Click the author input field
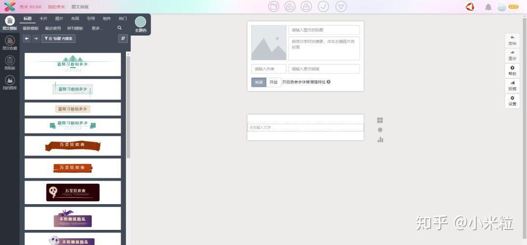The width and height of the screenshot is (527, 245). [x=268, y=69]
